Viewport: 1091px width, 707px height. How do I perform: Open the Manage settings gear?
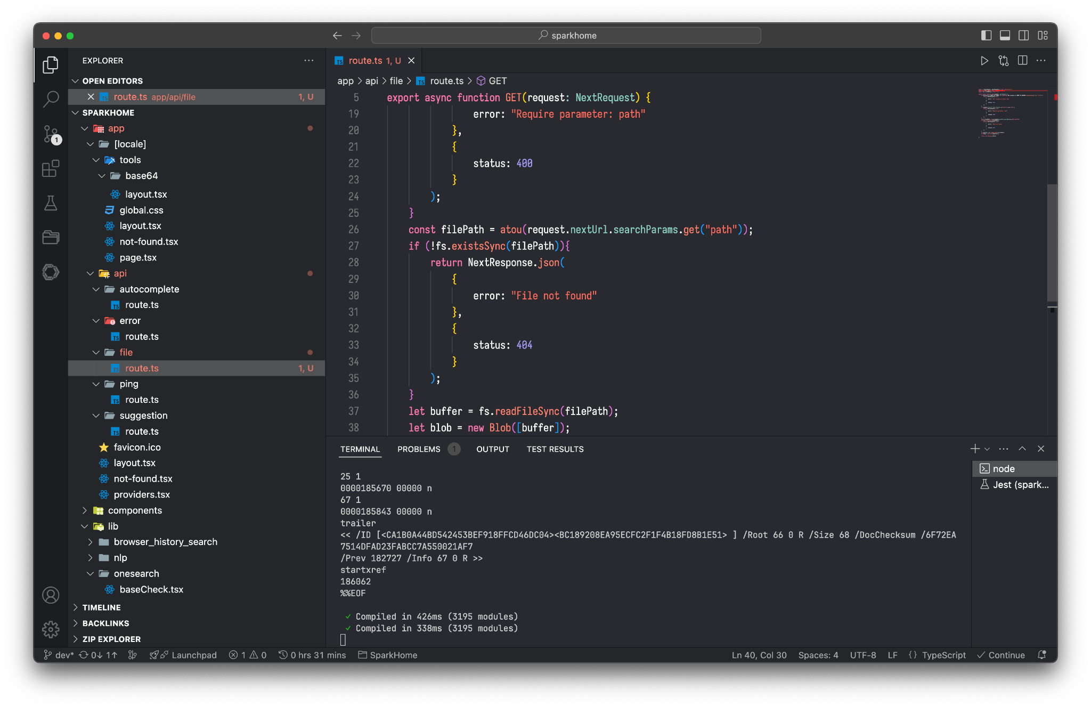point(51,629)
